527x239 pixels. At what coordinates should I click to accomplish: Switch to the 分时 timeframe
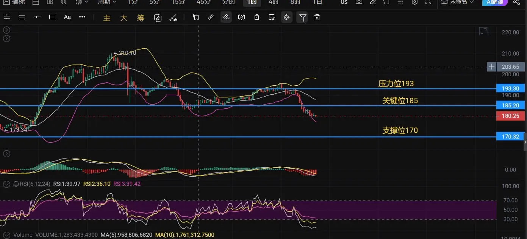pyautogui.click(x=228, y=2)
